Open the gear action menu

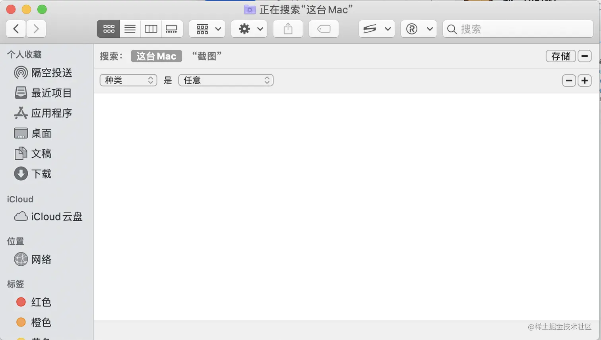coord(249,29)
